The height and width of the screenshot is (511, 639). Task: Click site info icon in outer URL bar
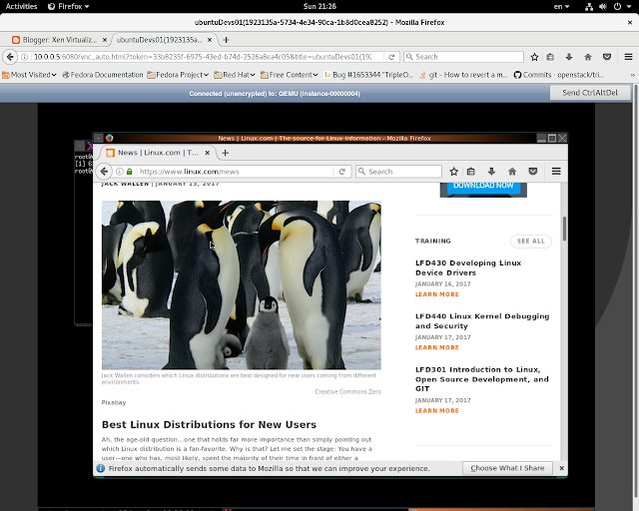(24, 57)
